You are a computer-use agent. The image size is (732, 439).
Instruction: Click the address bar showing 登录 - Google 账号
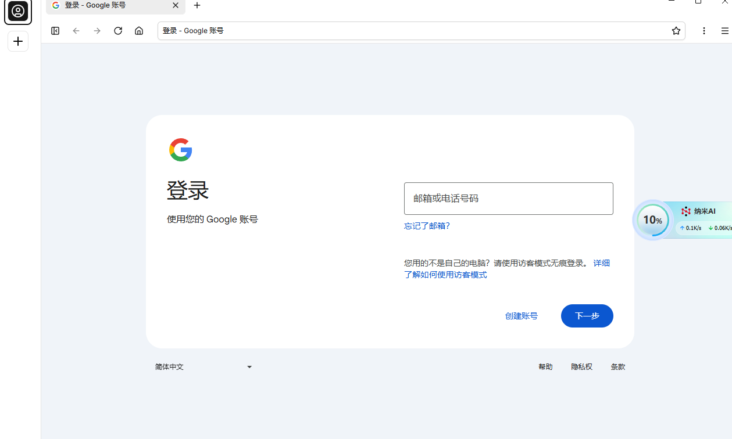tap(422, 31)
